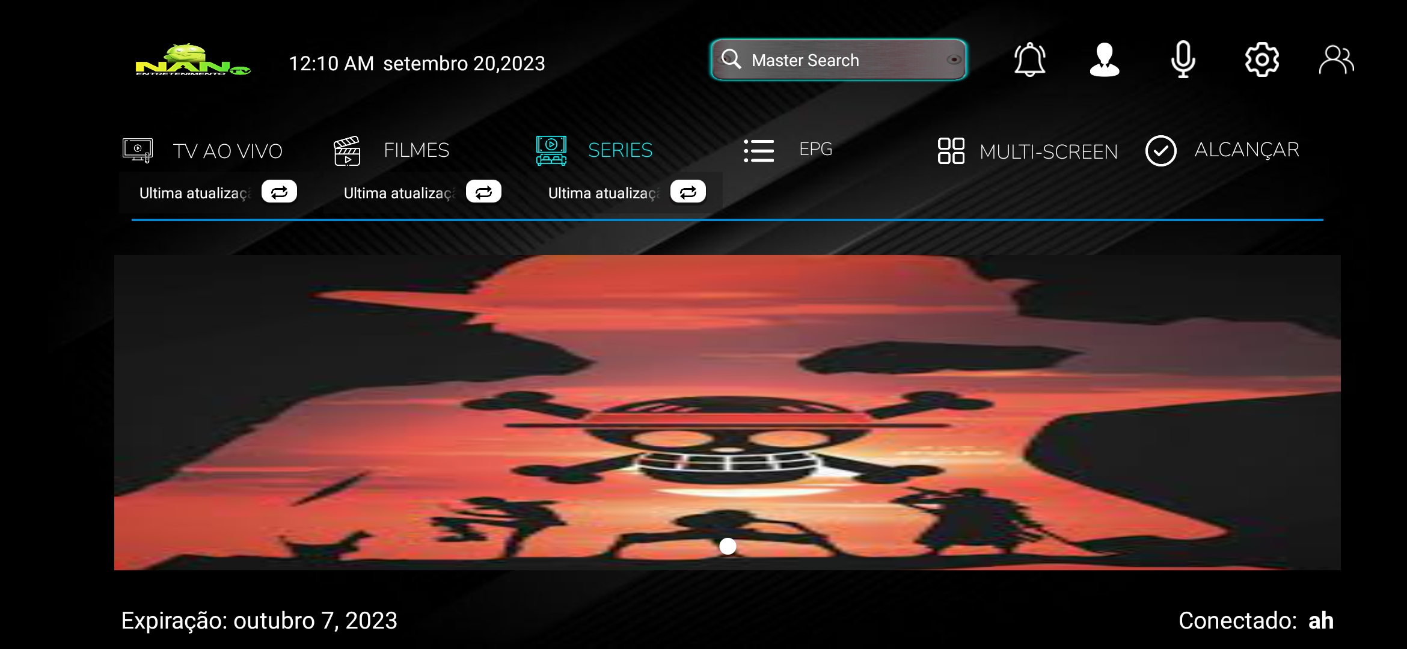The width and height of the screenshot is (1407, 649).
Task: Focus the Master Search field
Action: pos(838,59)
